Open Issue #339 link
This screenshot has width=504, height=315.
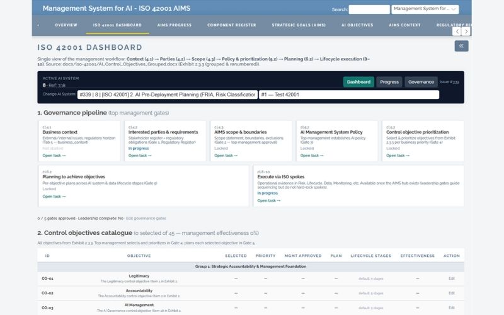[x=449, y=82]
